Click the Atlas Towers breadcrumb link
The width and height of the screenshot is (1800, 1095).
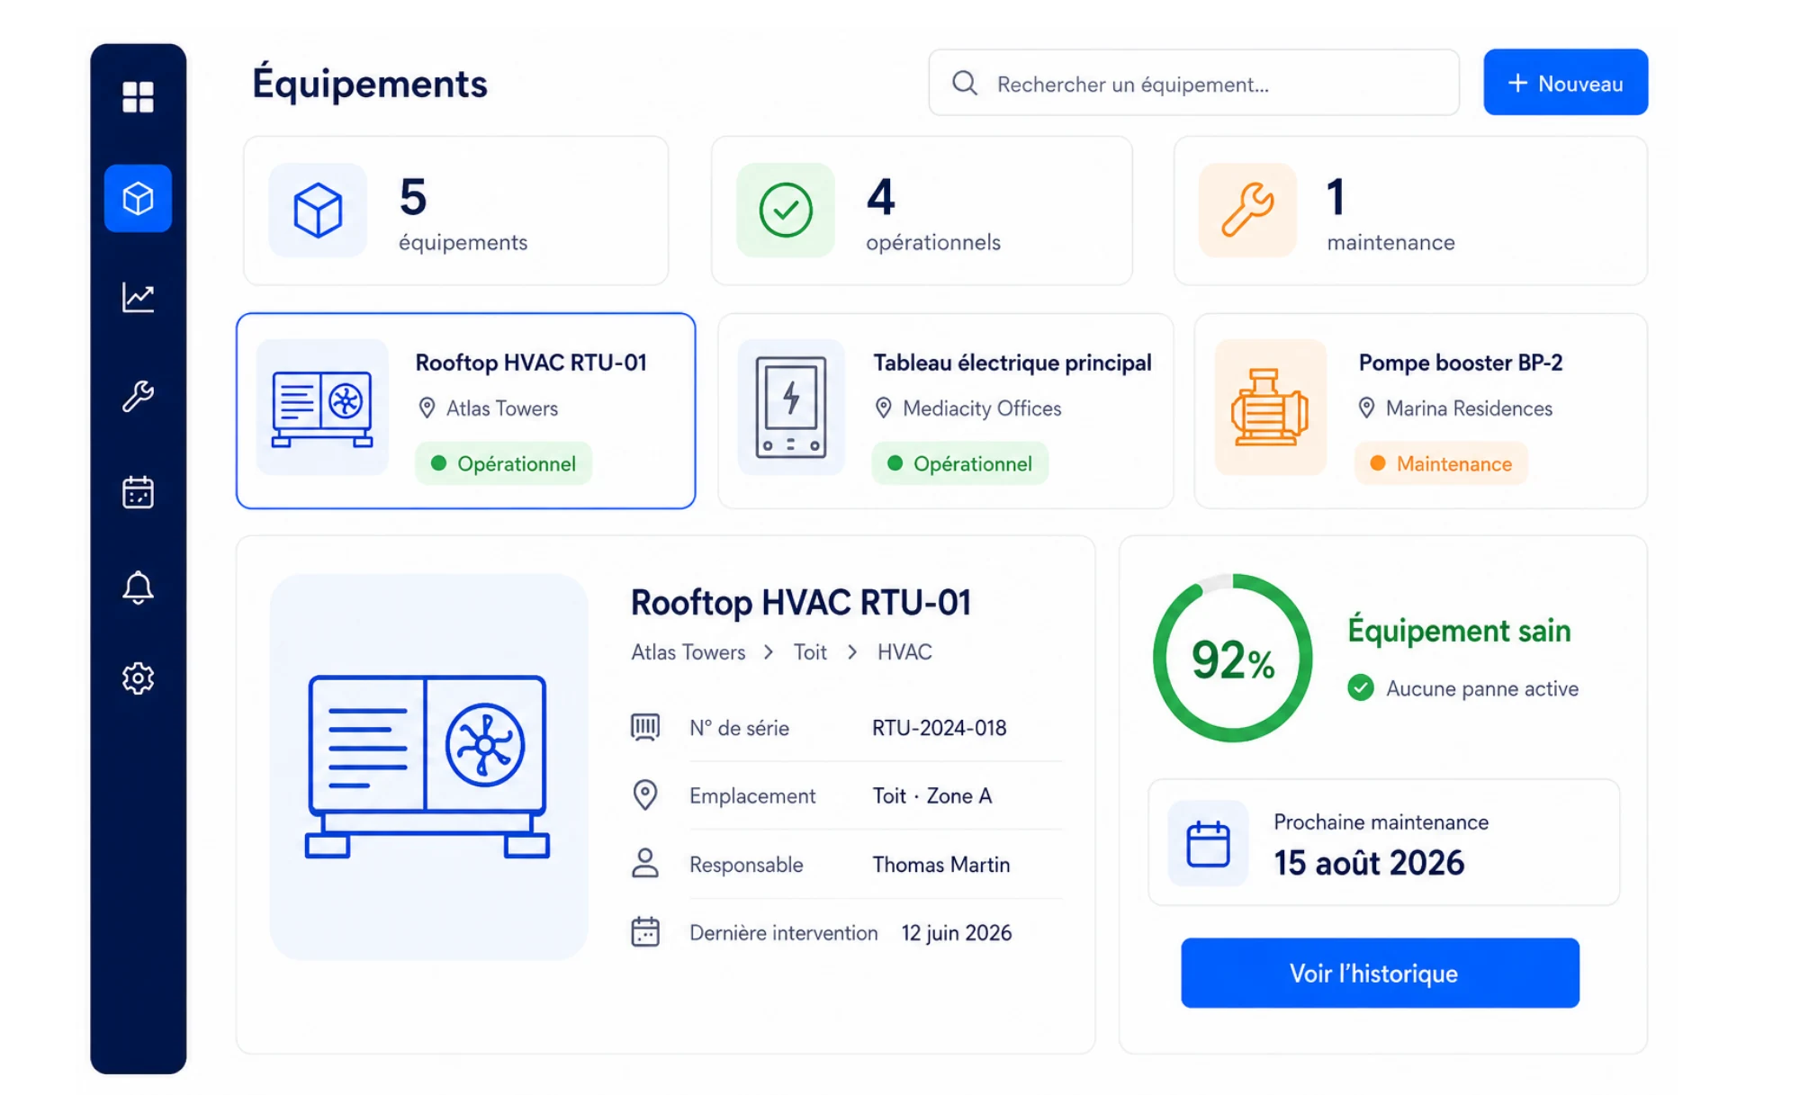(x=688, y=652)
